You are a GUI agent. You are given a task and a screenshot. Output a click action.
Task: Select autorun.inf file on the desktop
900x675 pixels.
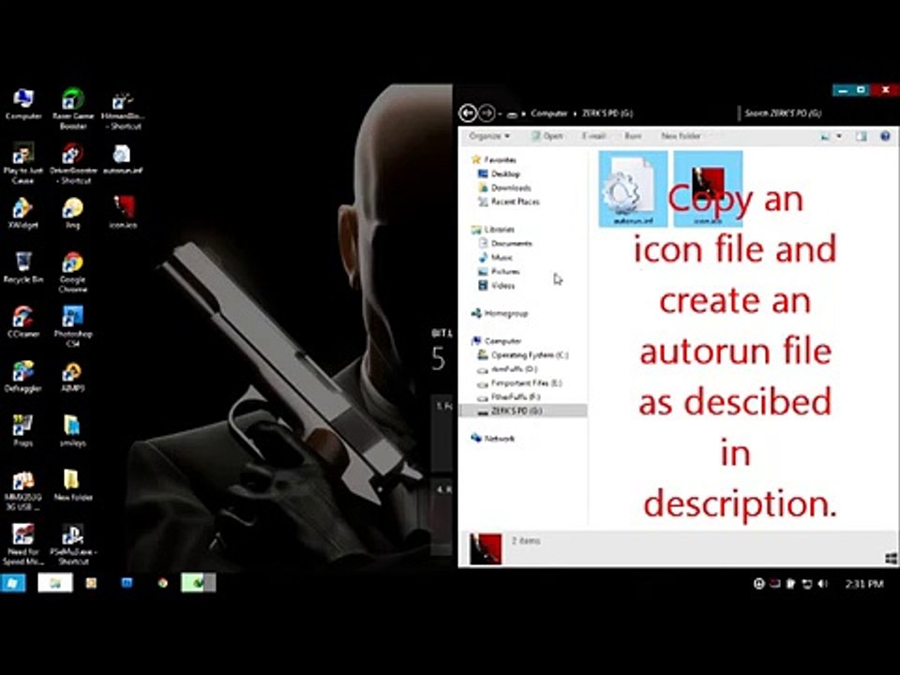tap(122, 158)
